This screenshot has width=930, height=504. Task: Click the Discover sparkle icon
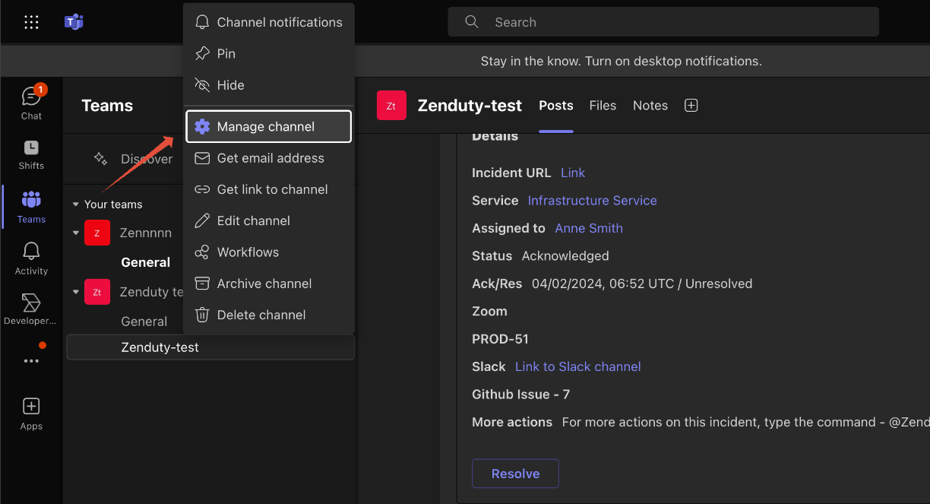click(100, 159)
